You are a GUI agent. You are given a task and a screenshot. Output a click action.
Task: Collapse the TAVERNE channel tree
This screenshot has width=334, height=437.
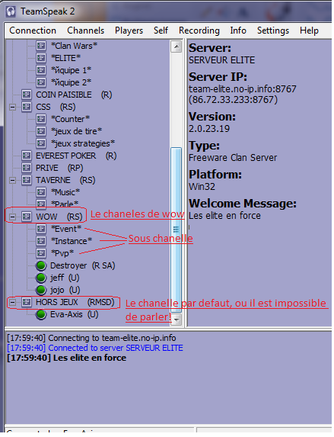pos(12,180)
